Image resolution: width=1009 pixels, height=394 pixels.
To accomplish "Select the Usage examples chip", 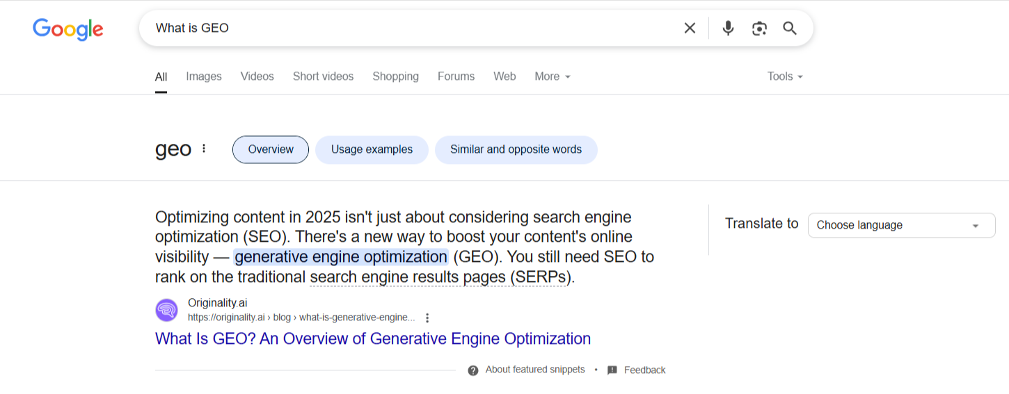I will [372, 149].
